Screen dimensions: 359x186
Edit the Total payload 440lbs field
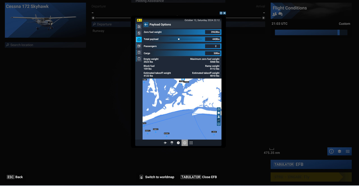(x=213, y=39)
